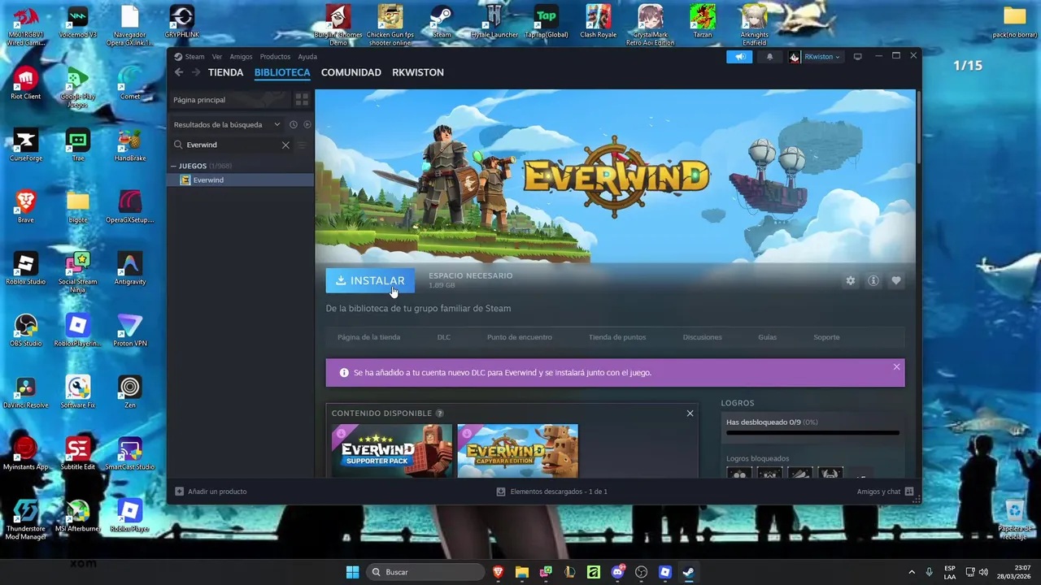
Task: Open Discord from taskbar
Action: pos(617,572)
